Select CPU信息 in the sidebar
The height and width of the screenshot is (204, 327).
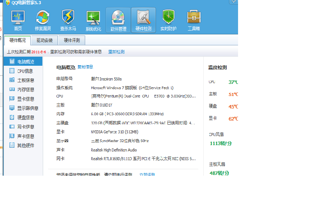click(x=25, y=71)
